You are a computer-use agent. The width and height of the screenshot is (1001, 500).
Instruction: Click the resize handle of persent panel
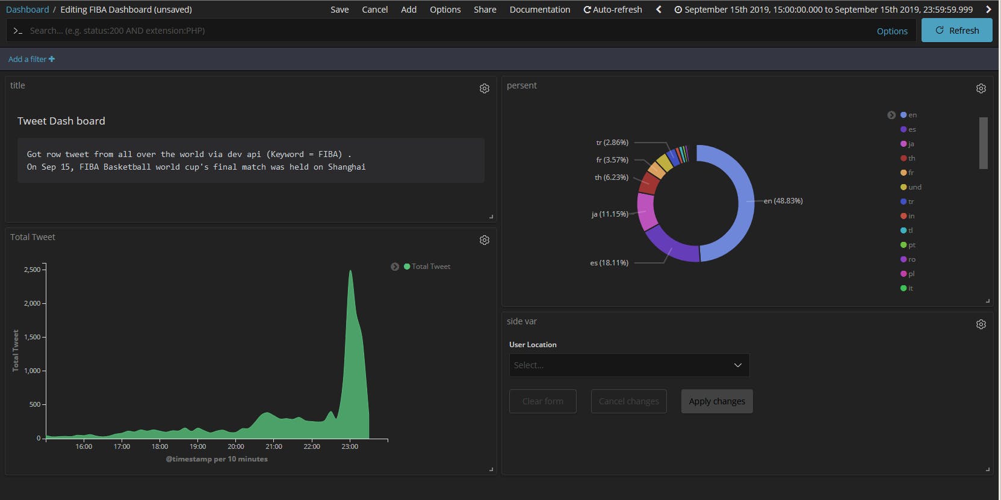[x=988, y=301]
